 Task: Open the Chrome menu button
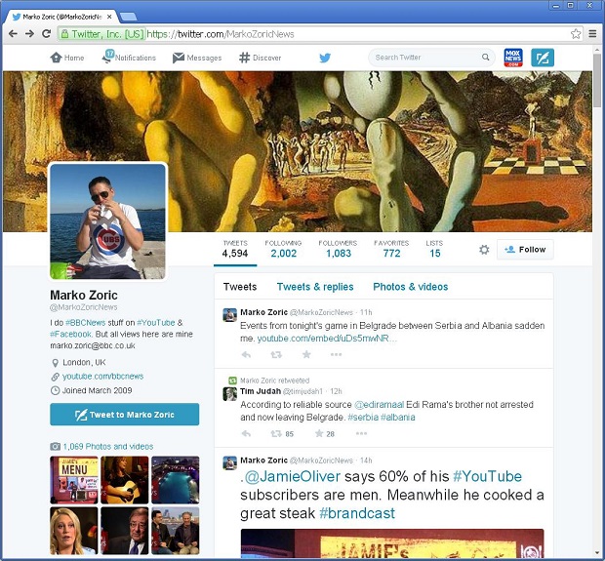point(591,33)
